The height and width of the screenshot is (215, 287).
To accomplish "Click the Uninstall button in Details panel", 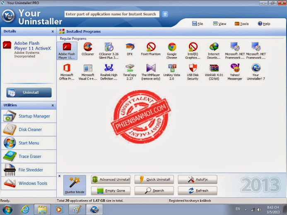I will tap(29, 93).
